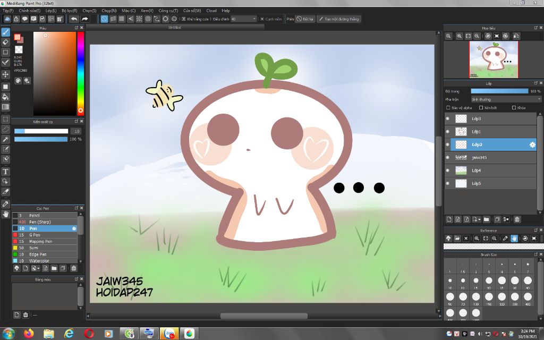The image size is (544, 340).
Task: Enable 'Xén bớt' clipping checkbox
Action: (481, 108)
